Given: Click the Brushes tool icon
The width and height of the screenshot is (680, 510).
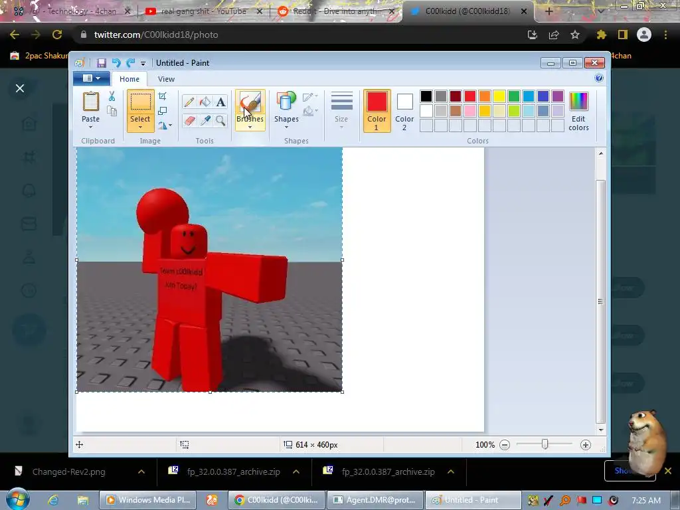Looking at the screenshot, I should pos(250,102).
